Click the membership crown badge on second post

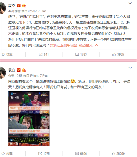[24, 70]
